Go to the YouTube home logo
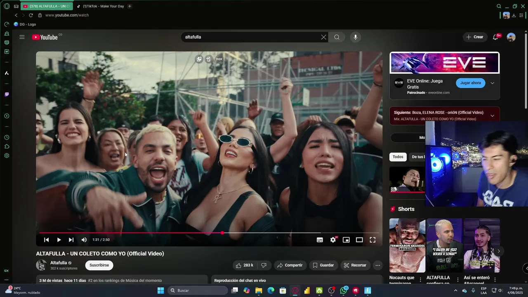 pyautogui.click(x=45, y=37)
